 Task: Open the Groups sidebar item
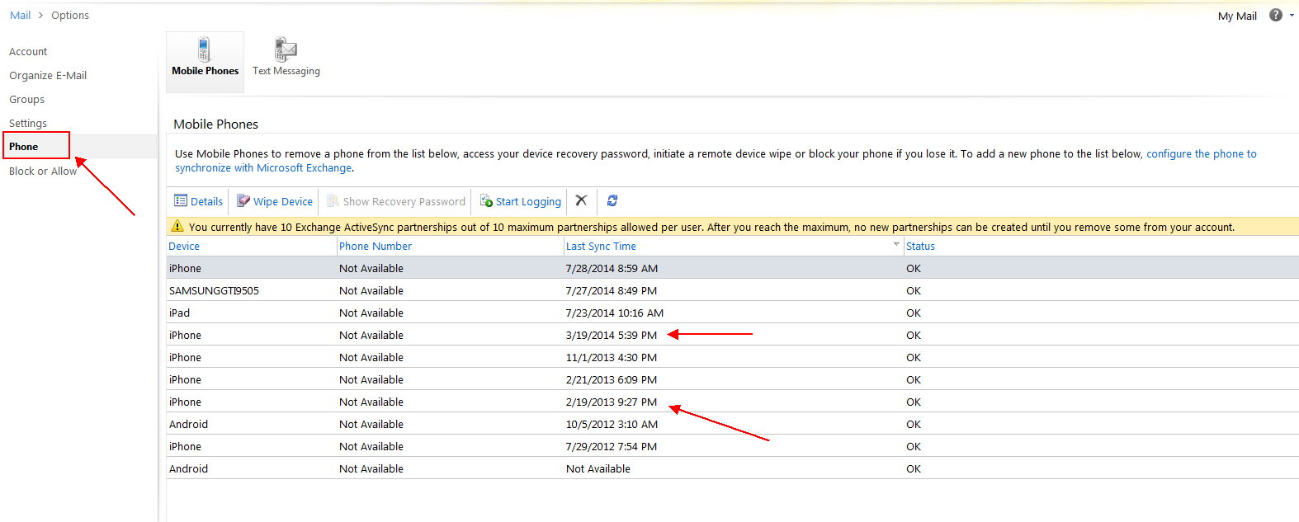click(27, 100)
